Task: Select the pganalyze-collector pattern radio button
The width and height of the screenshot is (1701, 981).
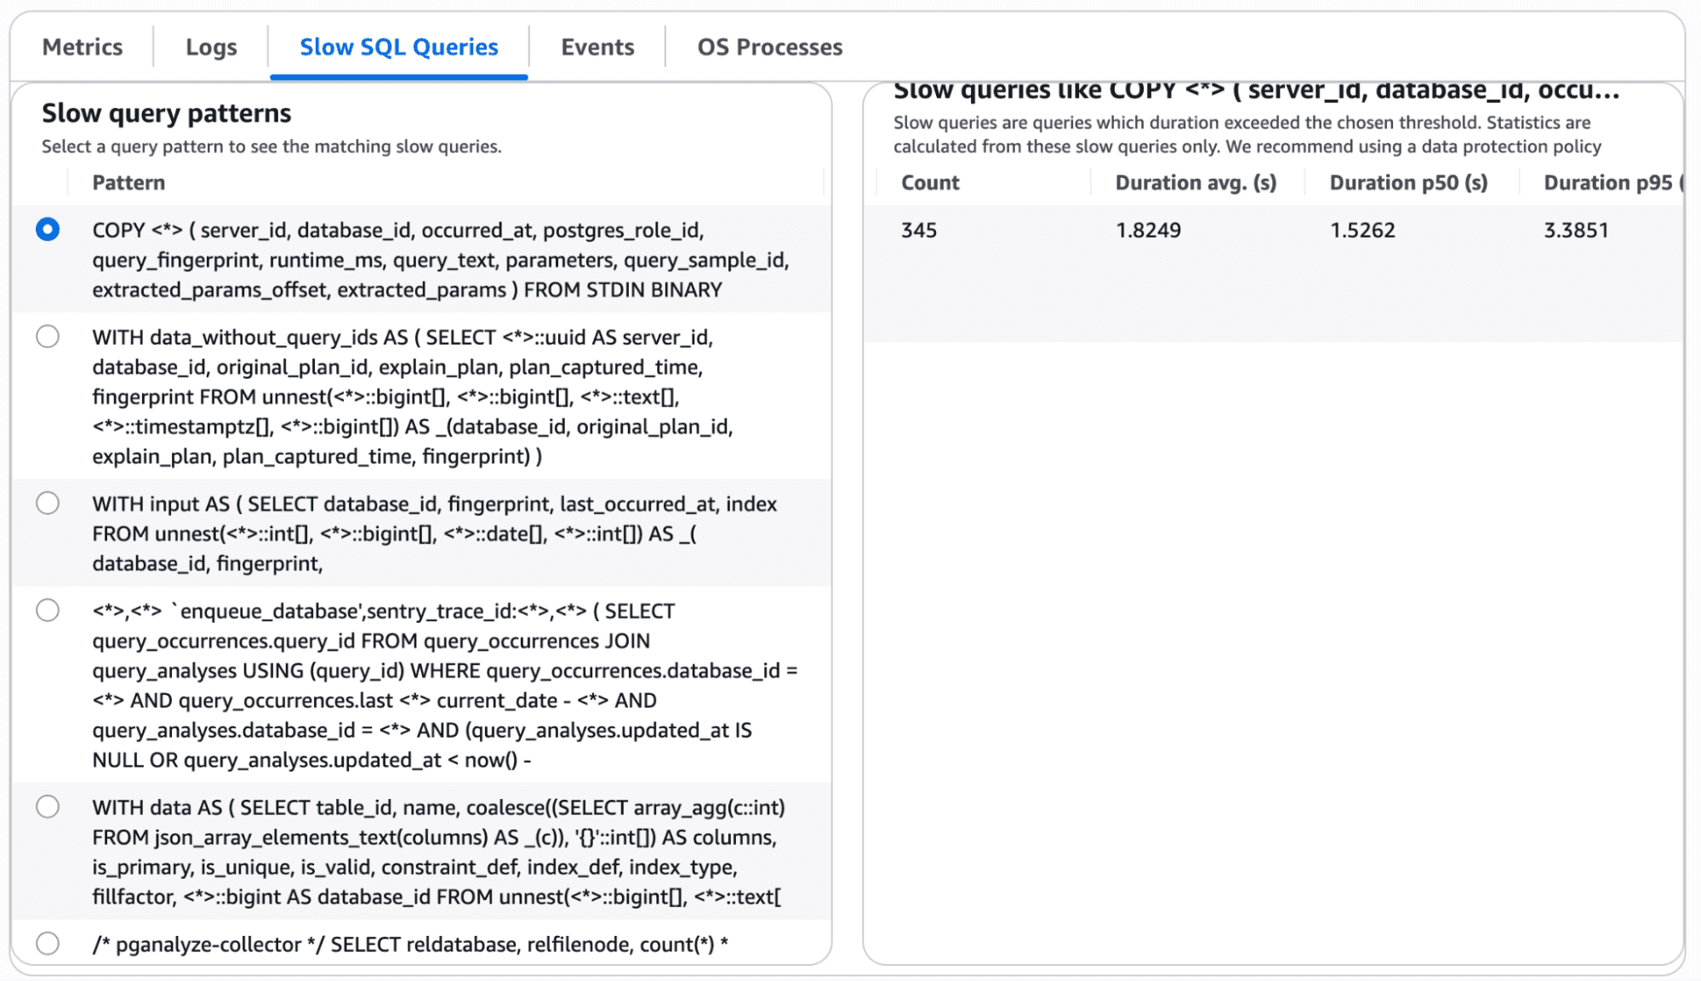Action: pos(48,944)
